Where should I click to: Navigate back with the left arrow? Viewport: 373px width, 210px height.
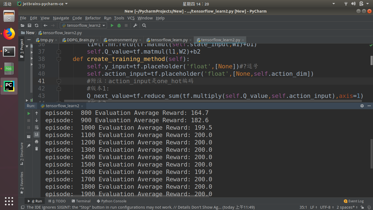click(x=45, y=25)
